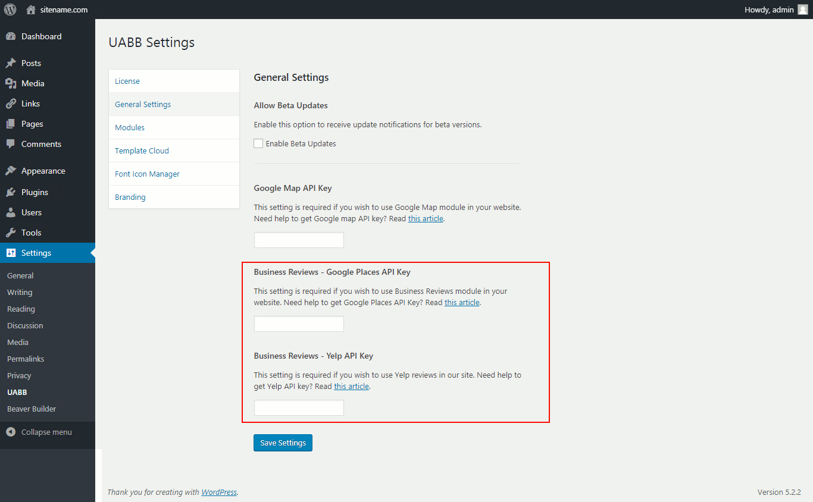Click the home icon beside sitename.com

[31, 10]
